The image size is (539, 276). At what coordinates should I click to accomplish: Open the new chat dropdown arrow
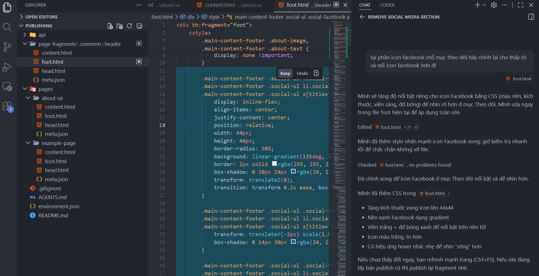coord(484,5)
